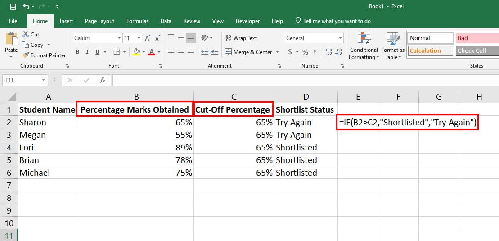Image resolution: width=499 pixels, height=241 pixels.
Task: Click Tell me what you want to do
Action: tap(333, 21)
